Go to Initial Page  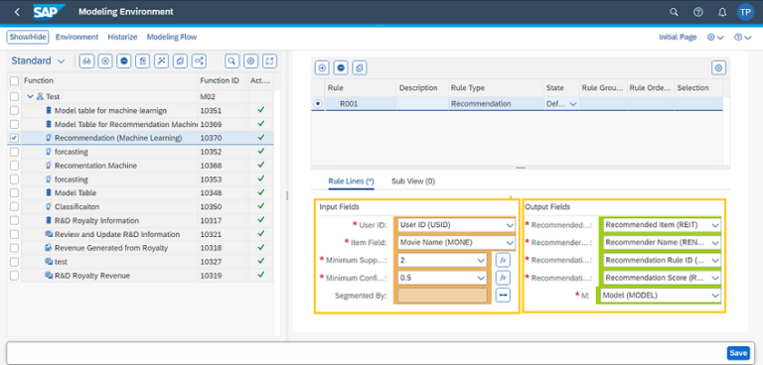[678, 37]
